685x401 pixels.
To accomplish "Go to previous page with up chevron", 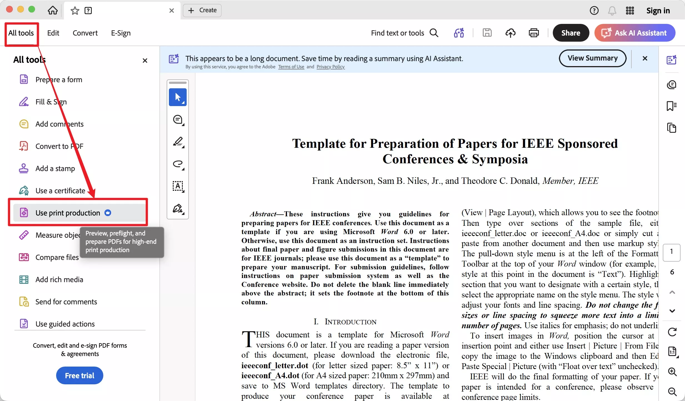I will coord(672,292).
